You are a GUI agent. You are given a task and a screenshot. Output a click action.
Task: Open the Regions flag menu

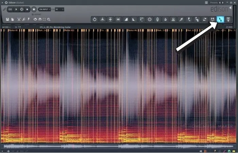29,19
